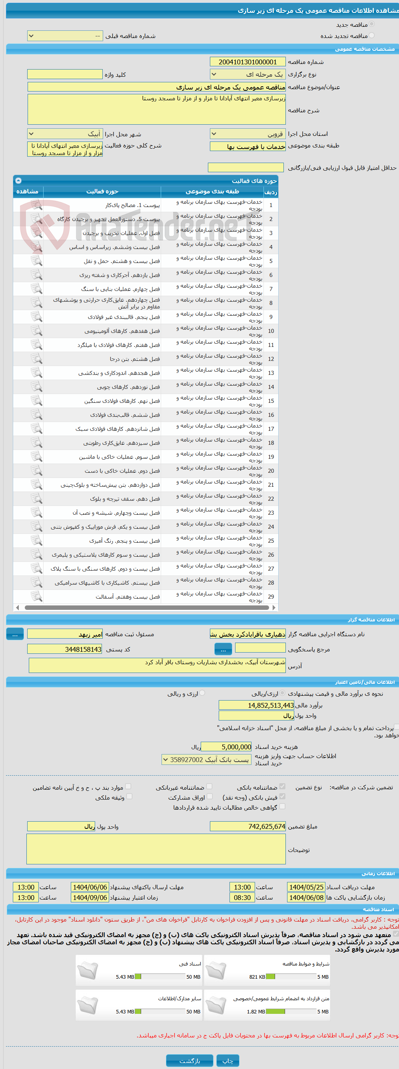The height and width of the screenshot is (1069, 399).
Task: Collapse حوزه های فعالیت panel
Action: pyautogui.click(x=18, y=181)
